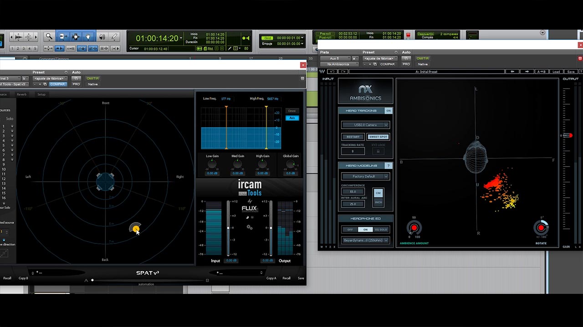Open the USB2.0 Camera dropdown

[x=365, y=125]
